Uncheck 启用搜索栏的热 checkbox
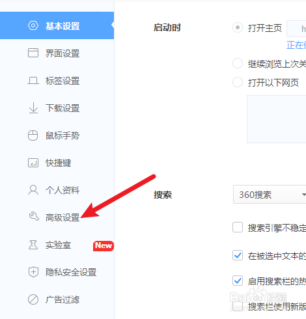 [238, 281]
